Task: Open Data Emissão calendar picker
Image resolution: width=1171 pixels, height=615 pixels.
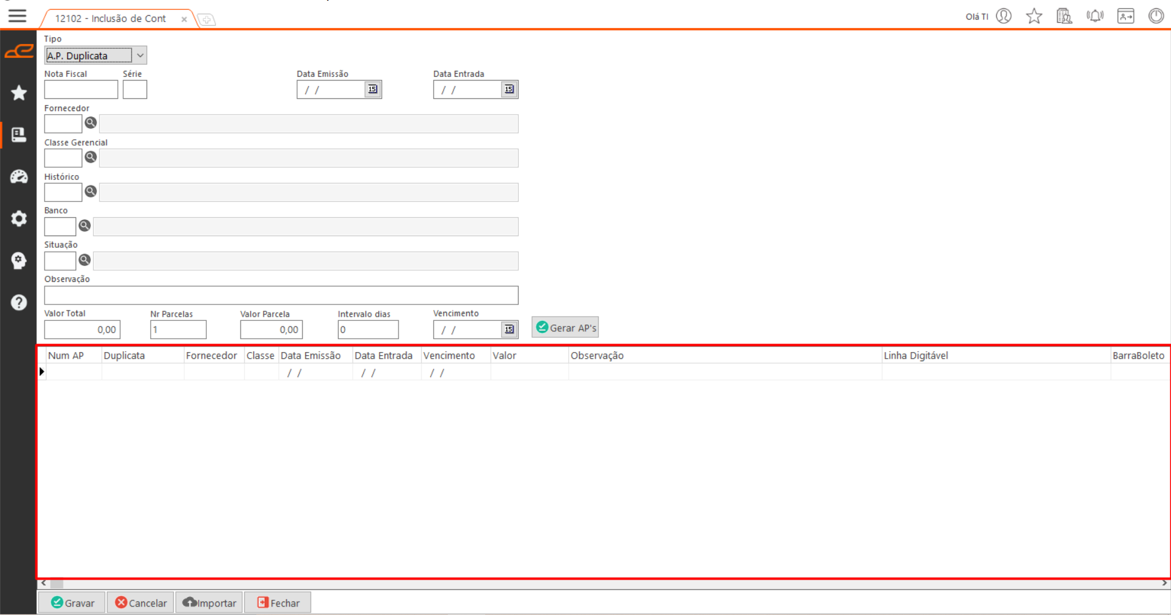Action: pyautogui.click(x=372, y=90)
